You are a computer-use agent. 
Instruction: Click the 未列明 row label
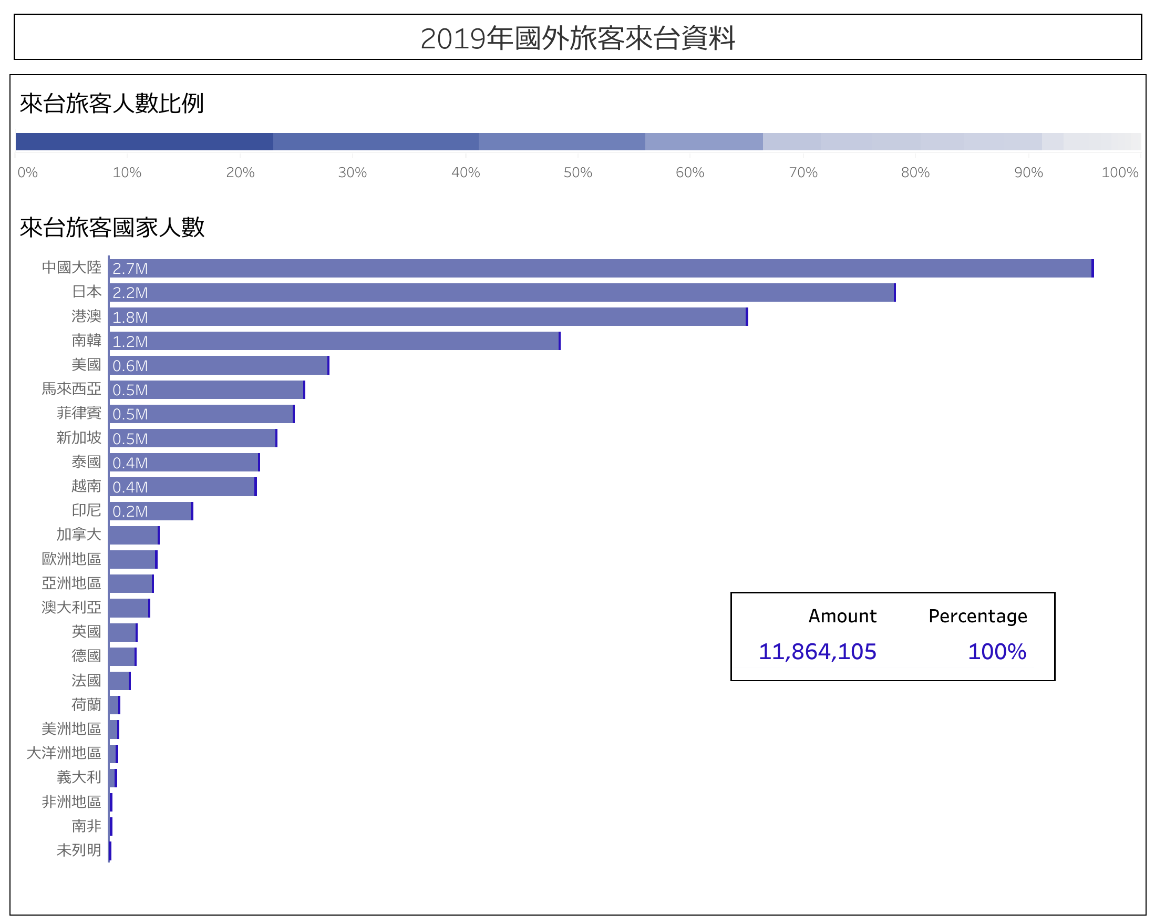click(79, 849)
